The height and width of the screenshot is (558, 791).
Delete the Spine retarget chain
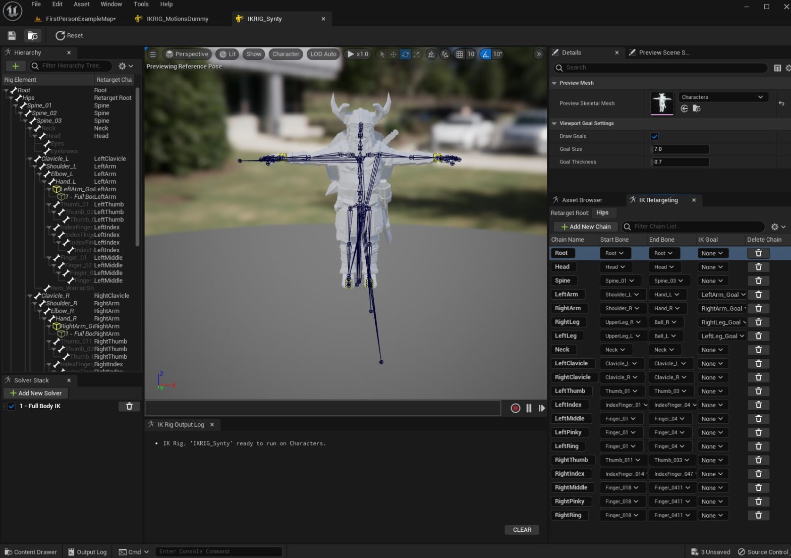(x=758, y=281)
